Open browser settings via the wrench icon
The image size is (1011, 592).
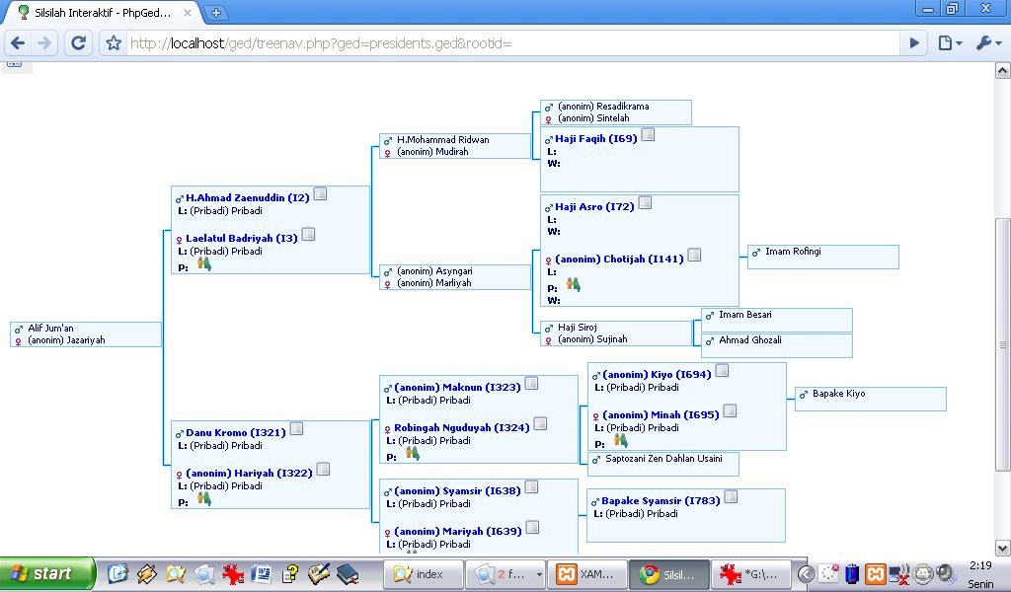coord(985,42)
